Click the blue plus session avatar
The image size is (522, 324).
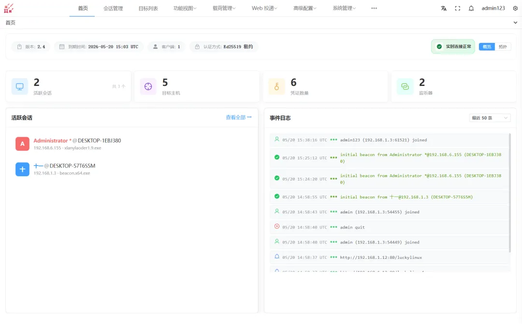[22, 169]
